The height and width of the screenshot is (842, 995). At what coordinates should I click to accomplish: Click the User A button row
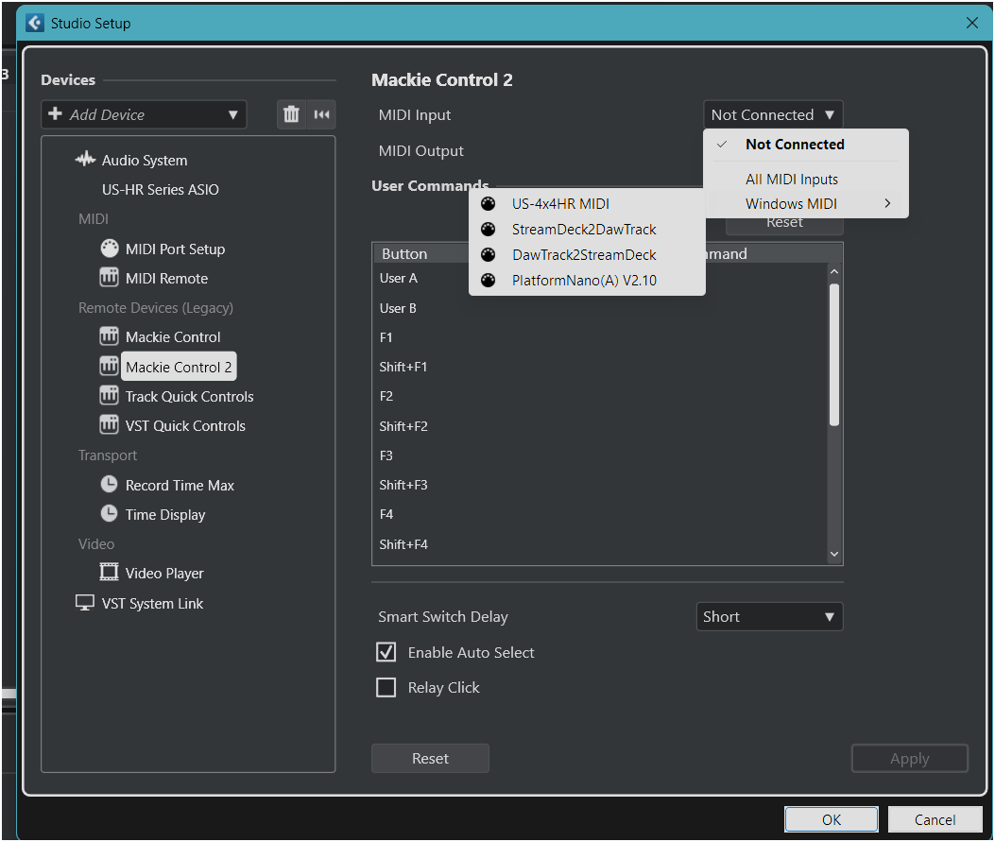(600, 278)
